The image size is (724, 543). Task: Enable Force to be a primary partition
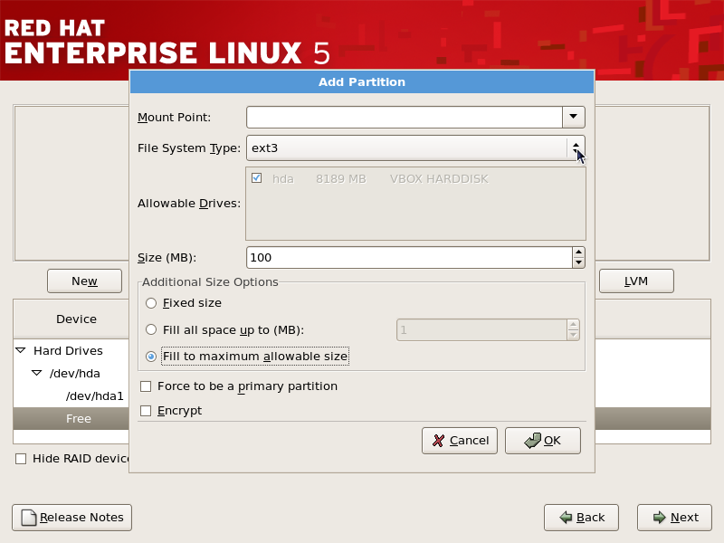click(146, 386)
